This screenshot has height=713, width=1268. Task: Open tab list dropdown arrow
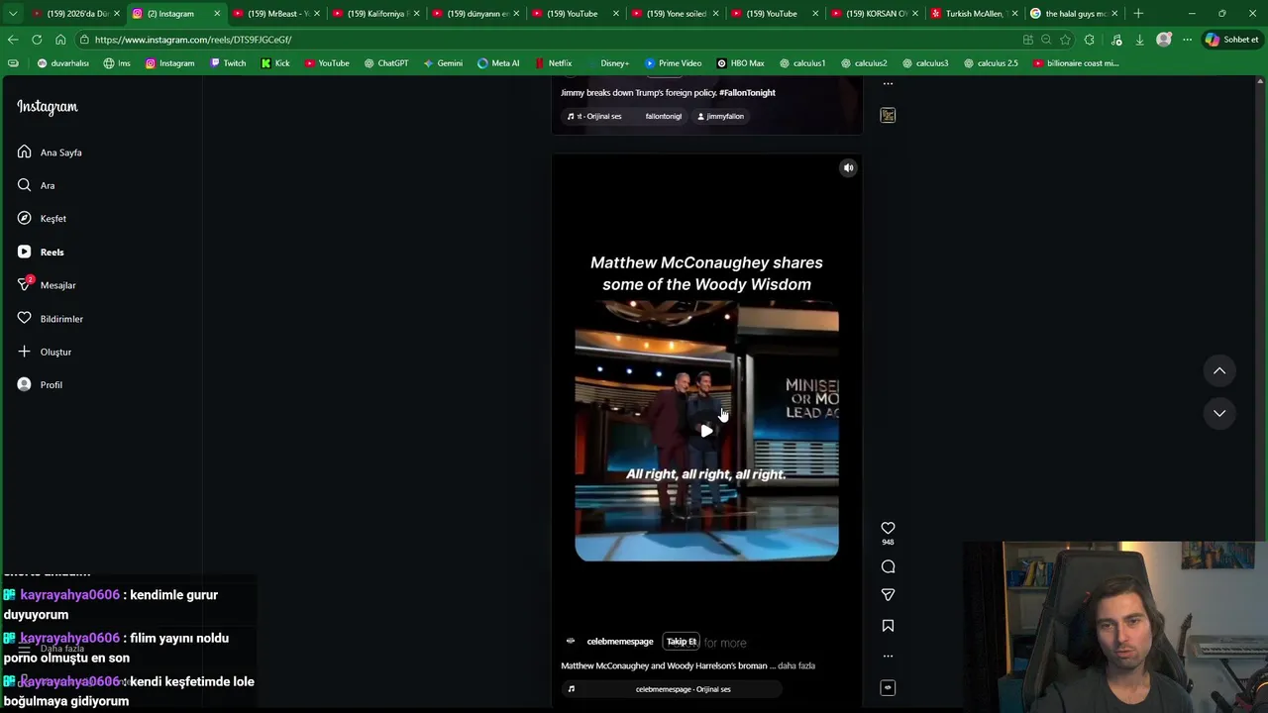(x=13, y=14)
